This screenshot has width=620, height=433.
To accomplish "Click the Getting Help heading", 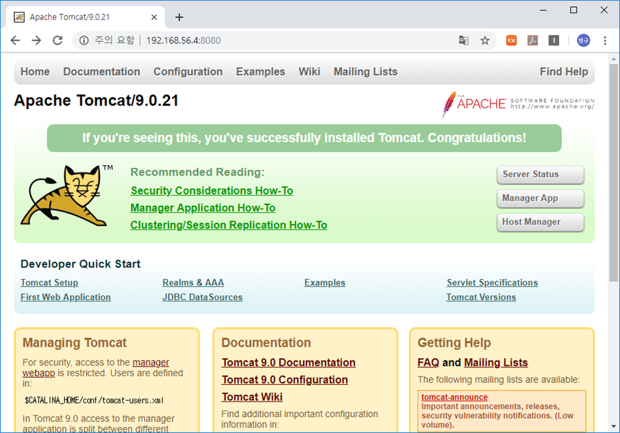I will [x=454, y=343].
